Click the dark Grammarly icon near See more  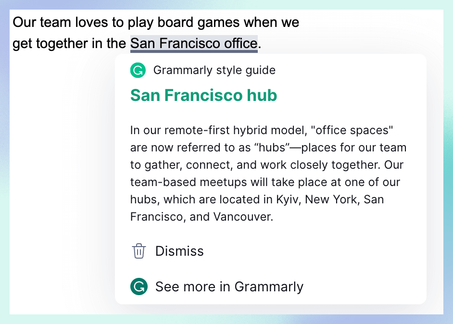click(x=139, y=287)
